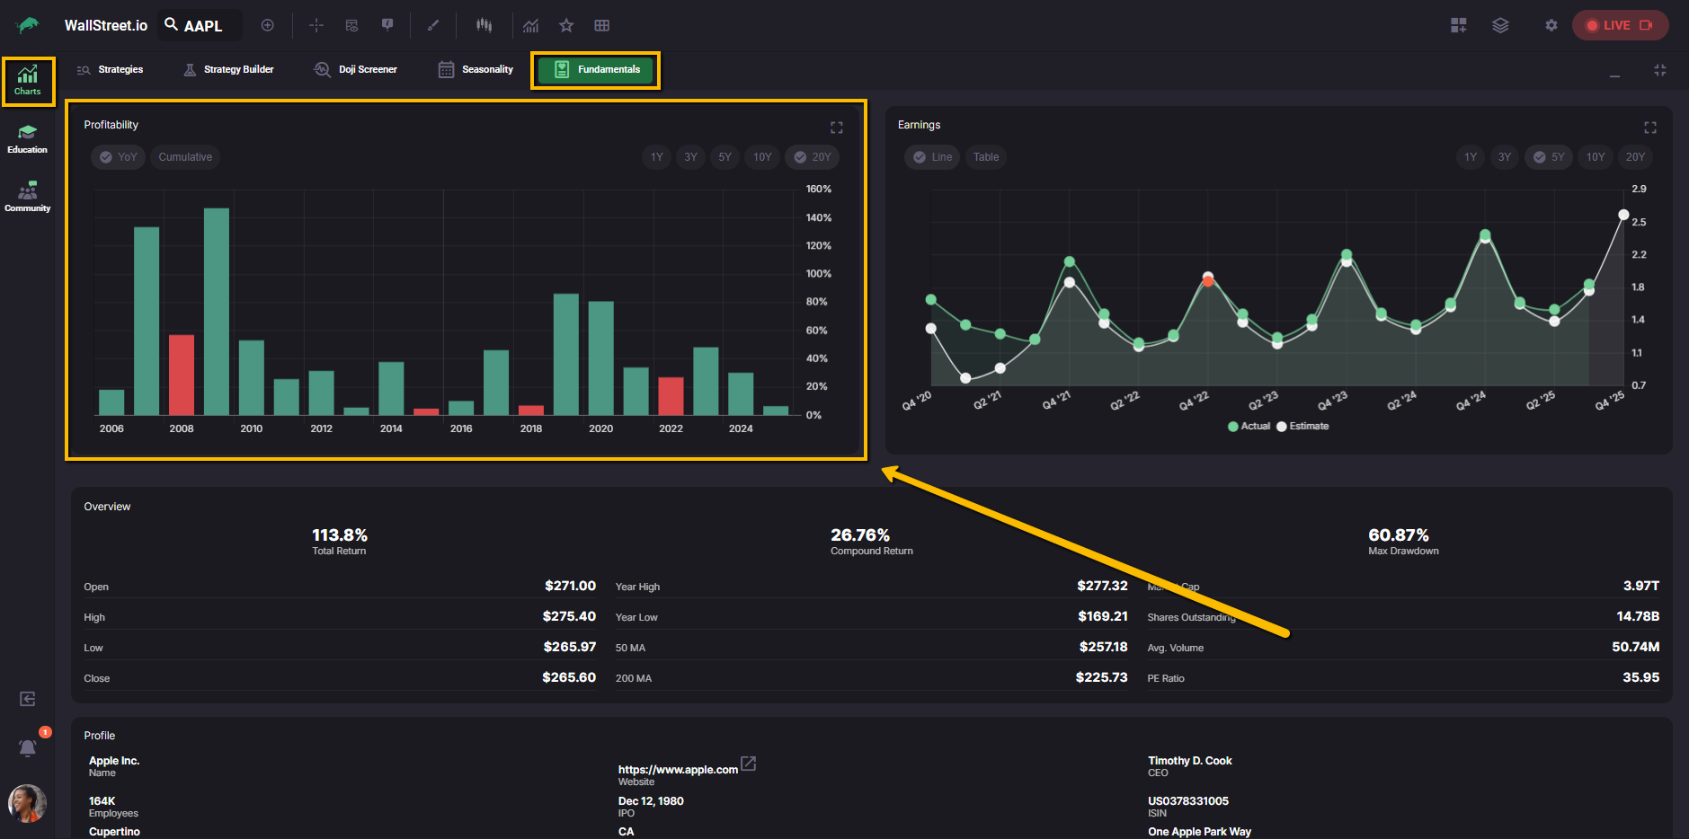
Task: Switch Earnings view to Table
Action: pyautogui.click(x=985, y=157)
